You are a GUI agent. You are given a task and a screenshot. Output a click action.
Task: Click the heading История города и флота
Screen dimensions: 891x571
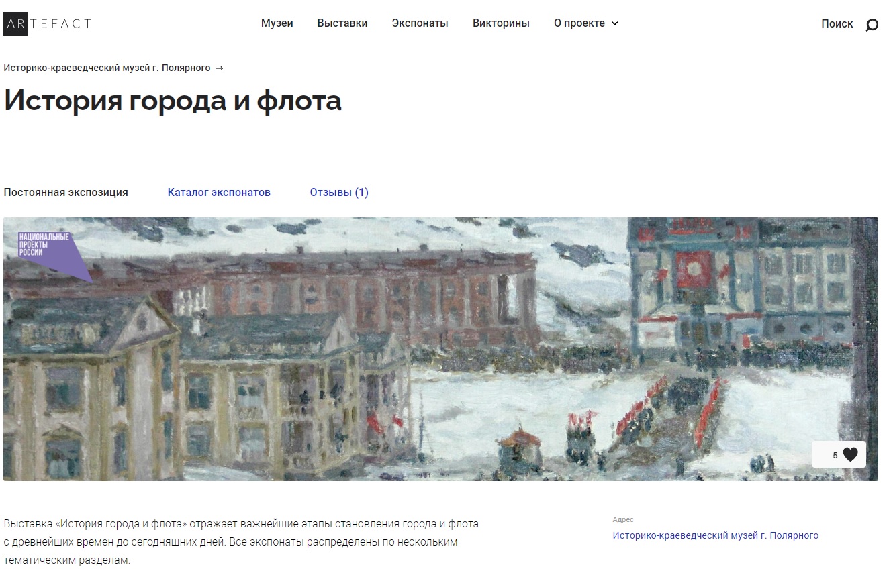(173, 101)
